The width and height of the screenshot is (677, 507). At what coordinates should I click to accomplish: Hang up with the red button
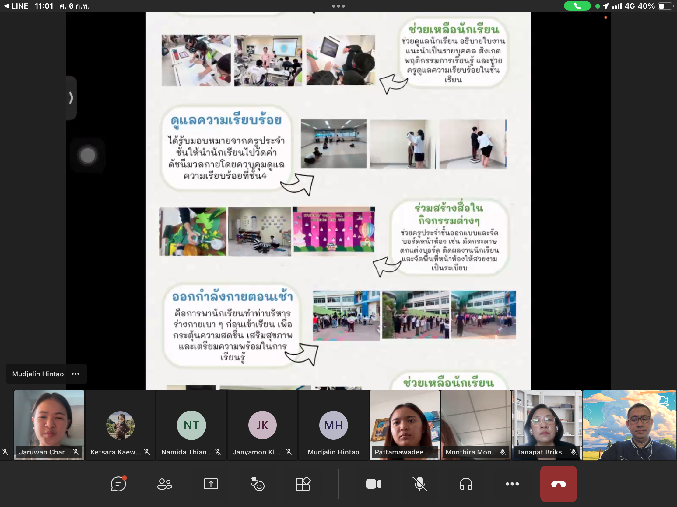point(558,484)
